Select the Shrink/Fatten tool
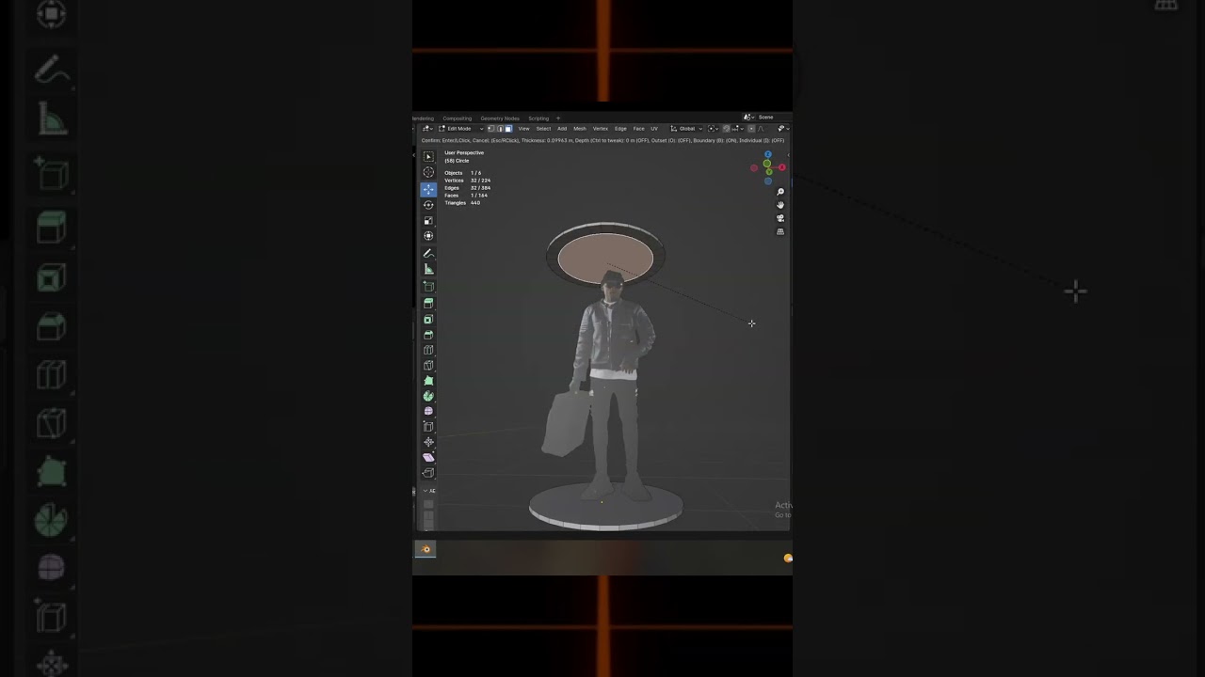 click(428, 442)
